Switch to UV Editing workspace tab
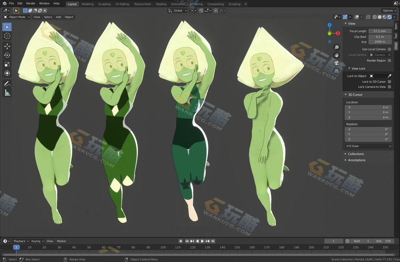The image size is (400, 262). tap(122, 4)
